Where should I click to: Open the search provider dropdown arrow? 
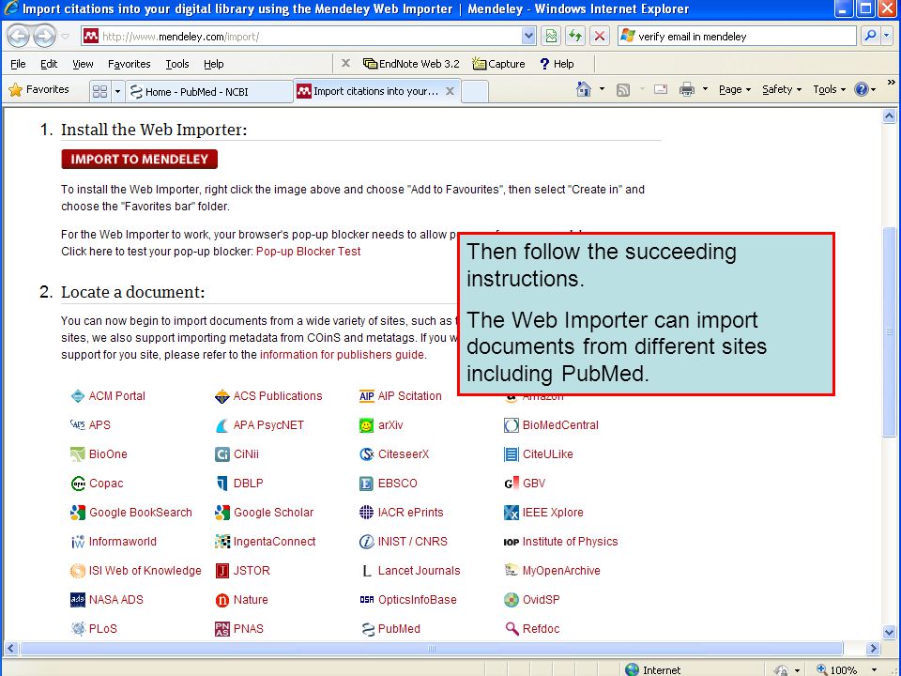click(887, 37)
